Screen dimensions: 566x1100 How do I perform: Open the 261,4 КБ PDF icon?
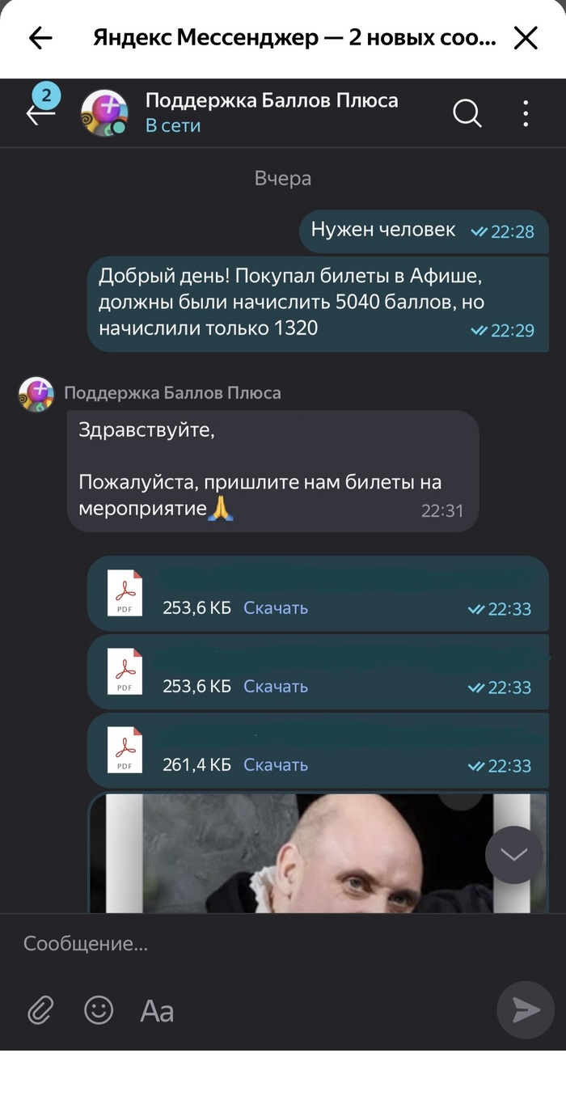click(125, 750)
